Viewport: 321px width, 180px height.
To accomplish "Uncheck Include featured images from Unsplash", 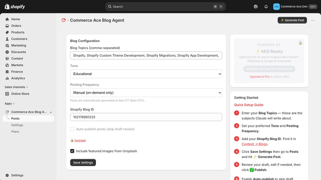I will pyautogui.click(x=72, y=151).
